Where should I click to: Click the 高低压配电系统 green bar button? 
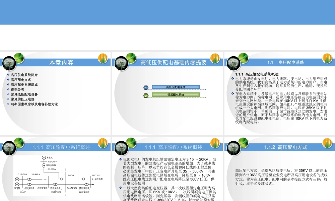point(175,87)
